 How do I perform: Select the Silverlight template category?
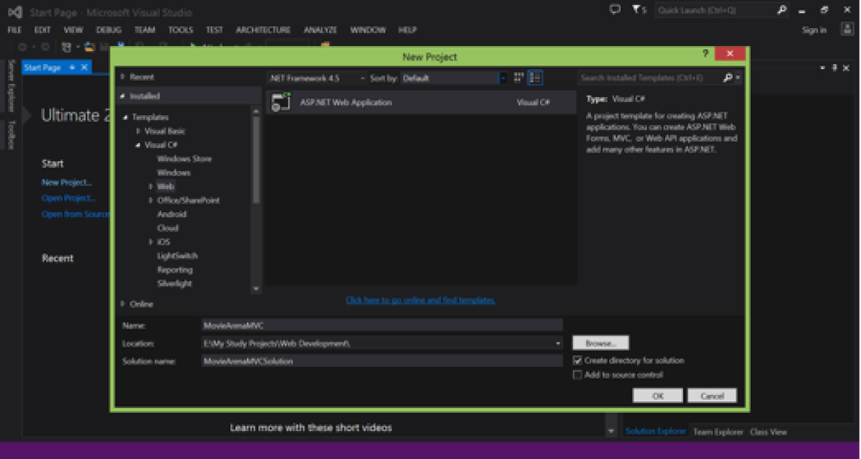tap(175, 284)
